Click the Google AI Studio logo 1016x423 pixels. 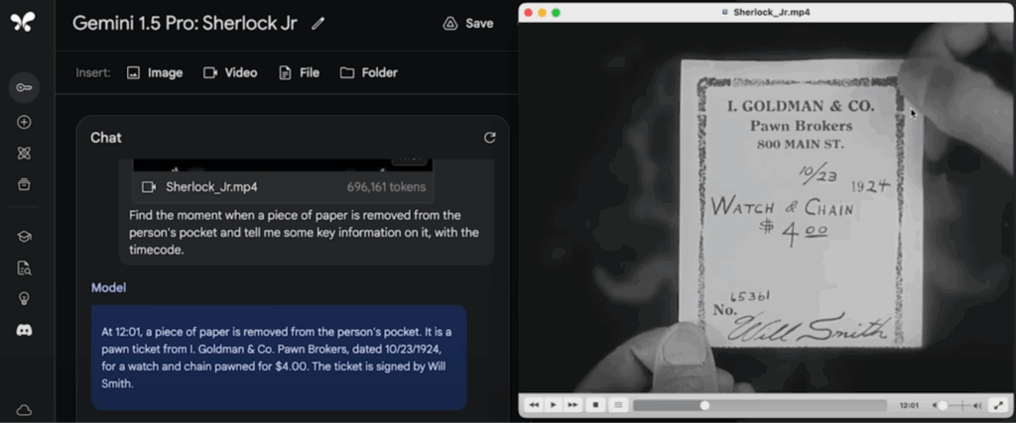(x=22, y=23)
